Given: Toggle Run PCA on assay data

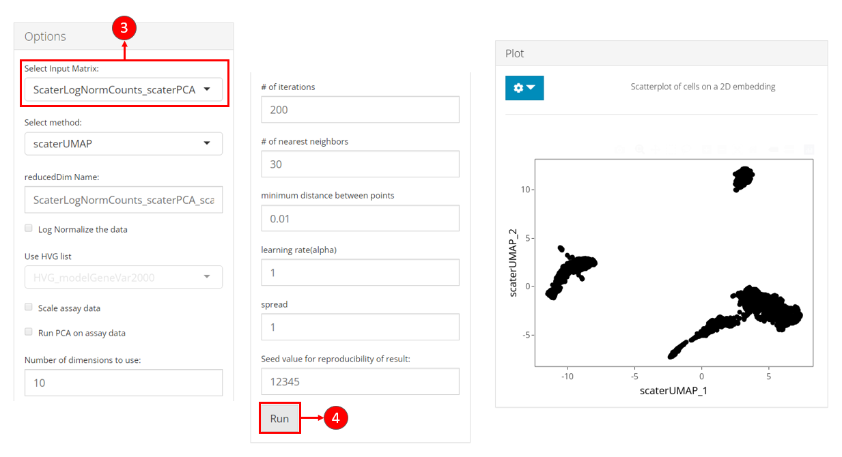Looking at the screenshot, I should tap(29, 332).
